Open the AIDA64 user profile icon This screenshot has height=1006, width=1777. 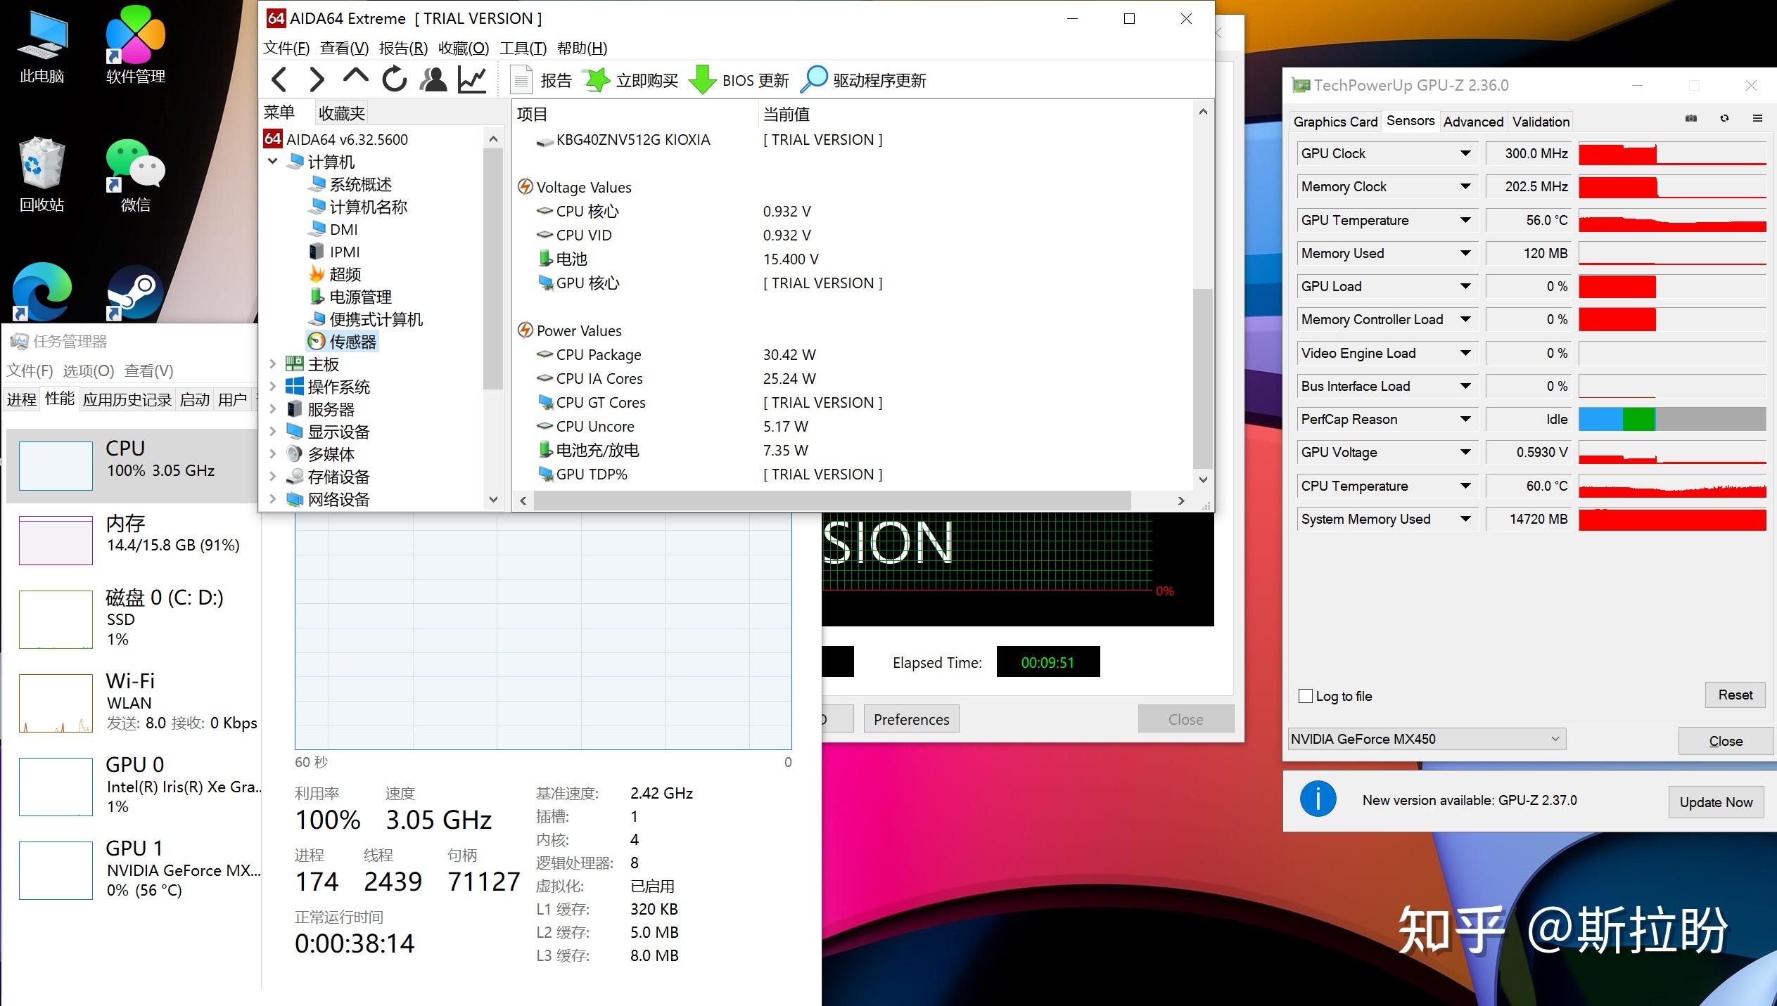click(433, 79)
